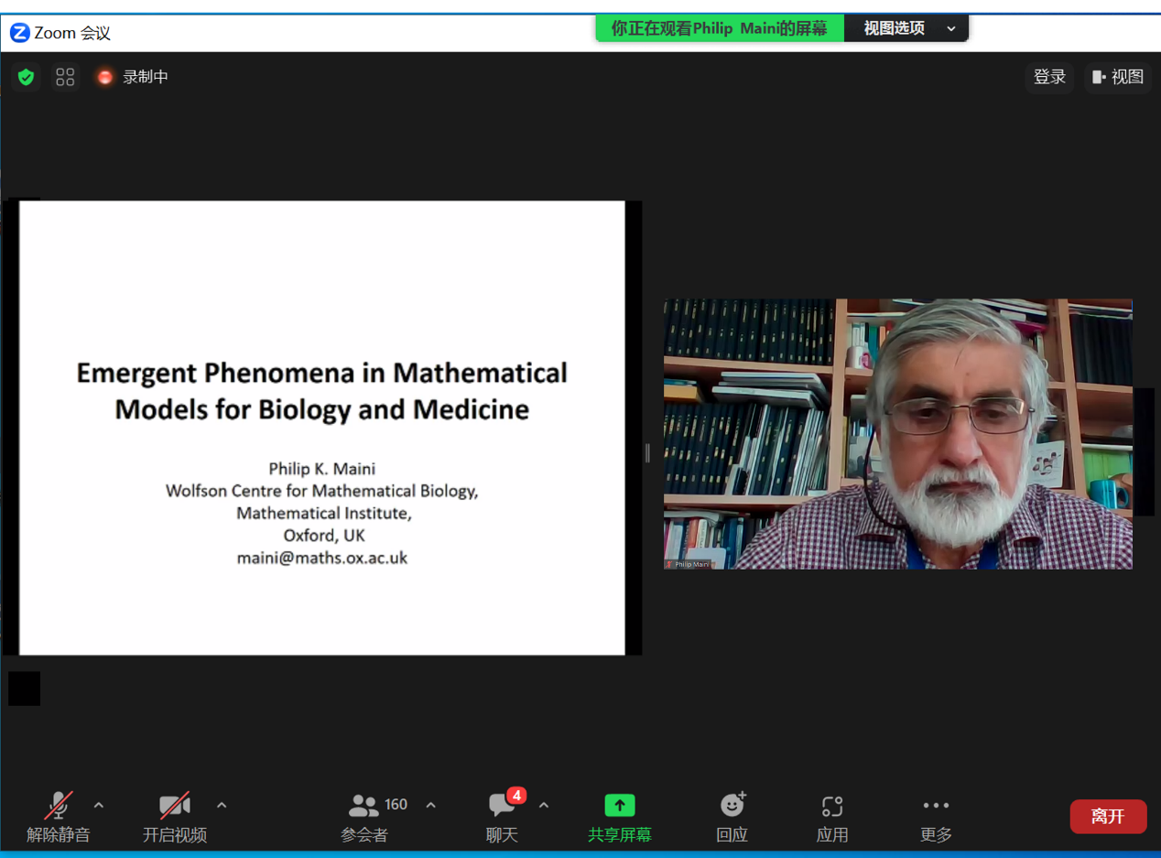Open the gallery grid layout icon
The image size is (1161, 858).
pos(65,77)
